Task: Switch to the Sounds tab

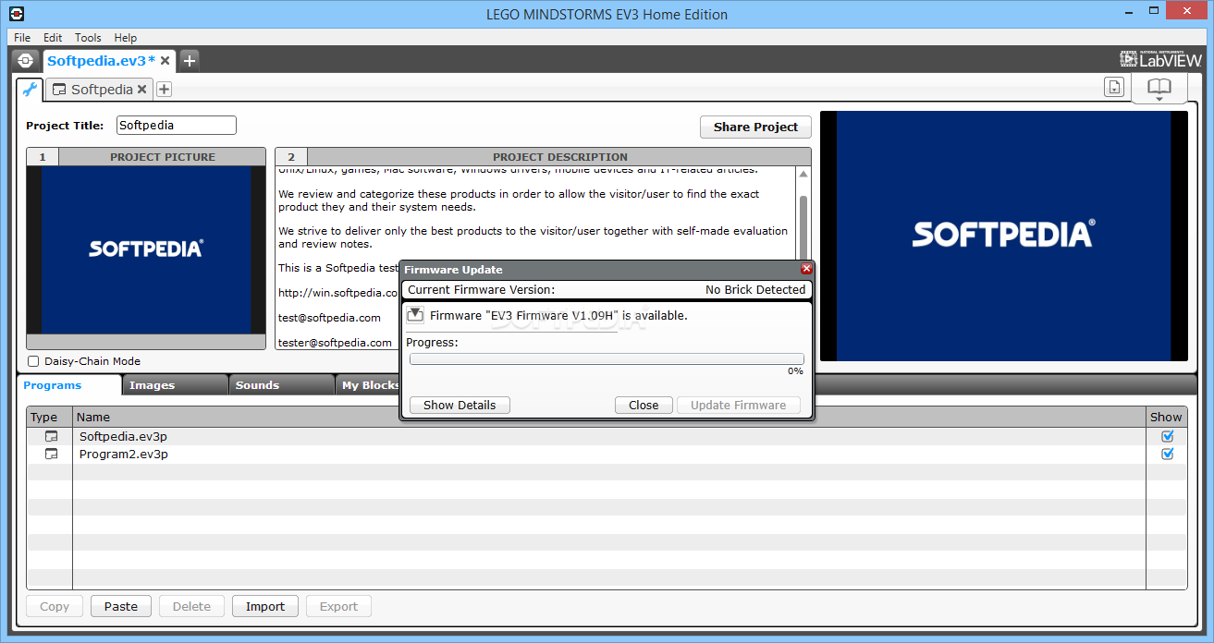Action: [x=281, y=385]
